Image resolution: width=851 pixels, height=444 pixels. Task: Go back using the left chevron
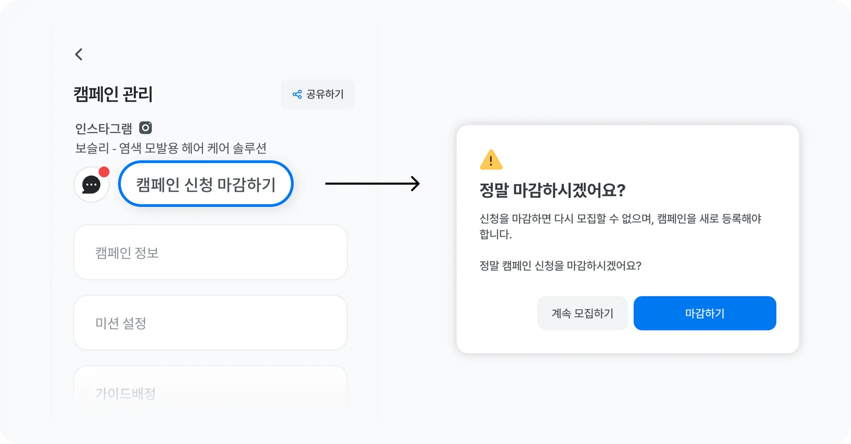(x=79, y=54)
